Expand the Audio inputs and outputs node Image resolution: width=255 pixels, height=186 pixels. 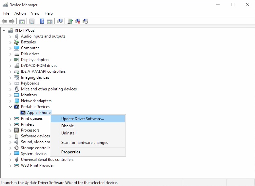[10, 36]
